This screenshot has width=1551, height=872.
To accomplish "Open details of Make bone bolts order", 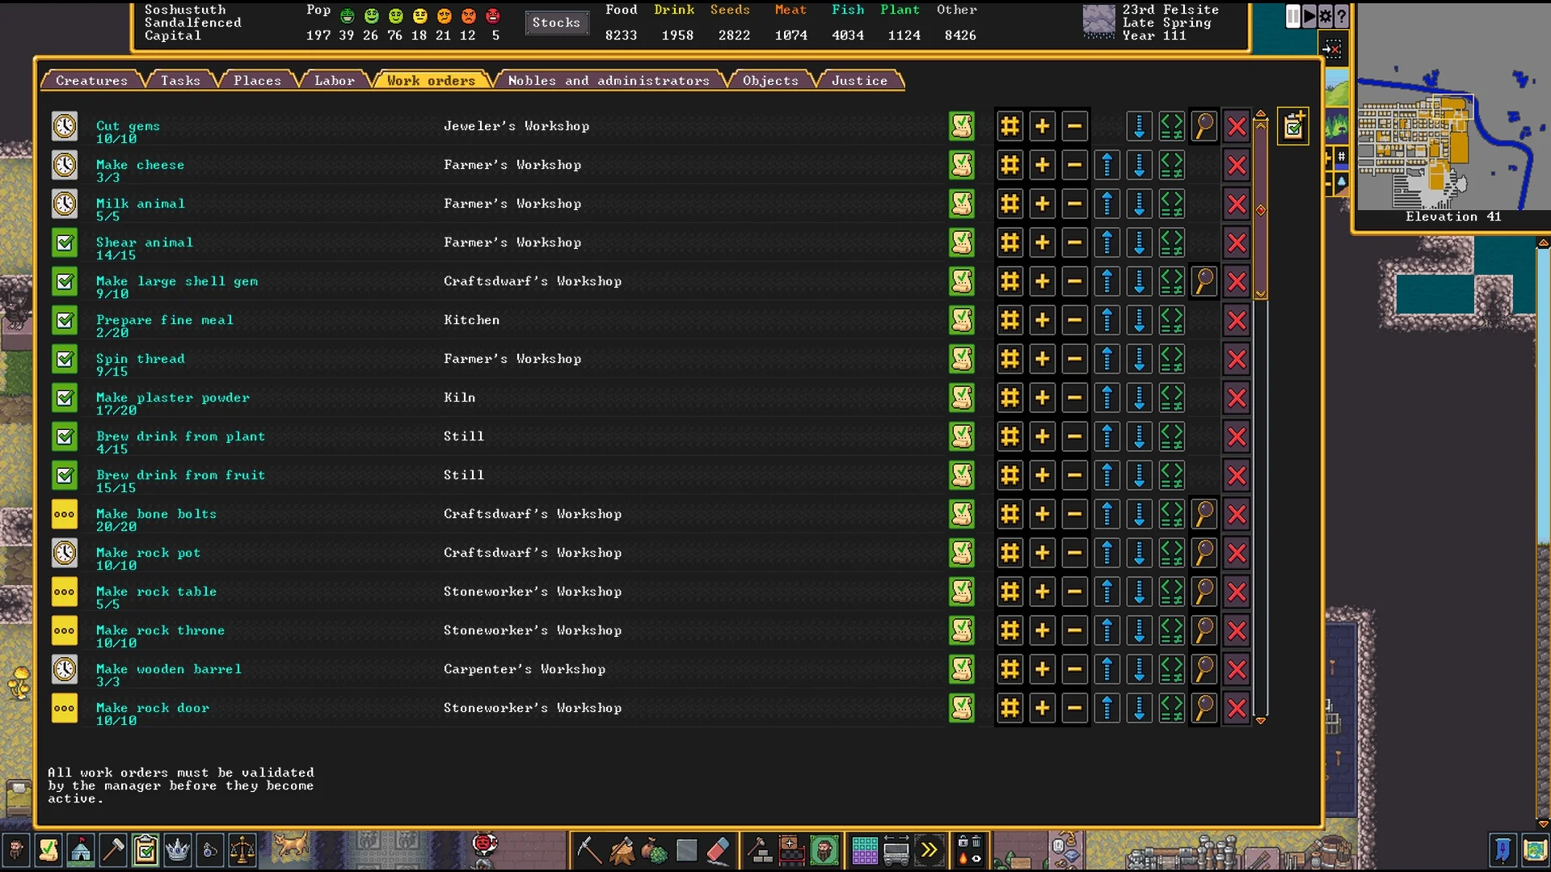I will pos(1203,514).
